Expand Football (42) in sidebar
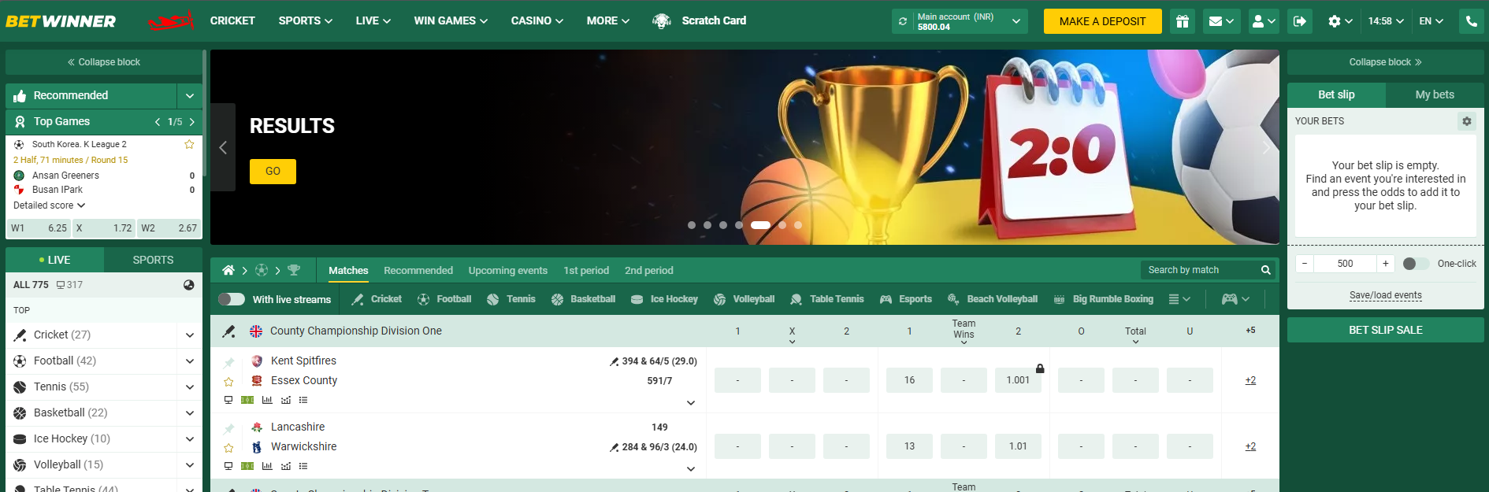Viewport: 1489px width, 492px height. click(x=189, y=361)
